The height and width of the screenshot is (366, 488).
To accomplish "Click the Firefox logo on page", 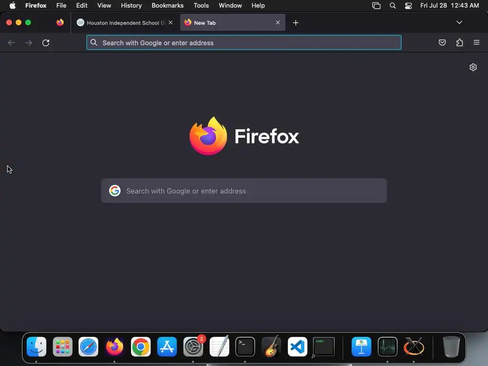I will click(x=208, y=136).
